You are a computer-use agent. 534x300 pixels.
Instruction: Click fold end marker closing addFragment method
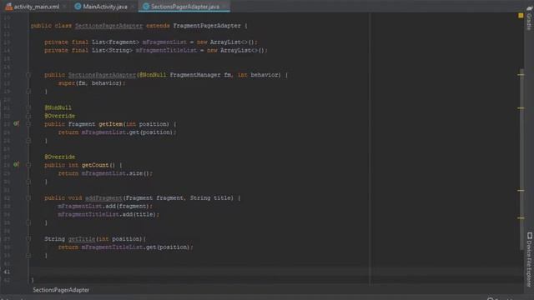pos(28,222)
